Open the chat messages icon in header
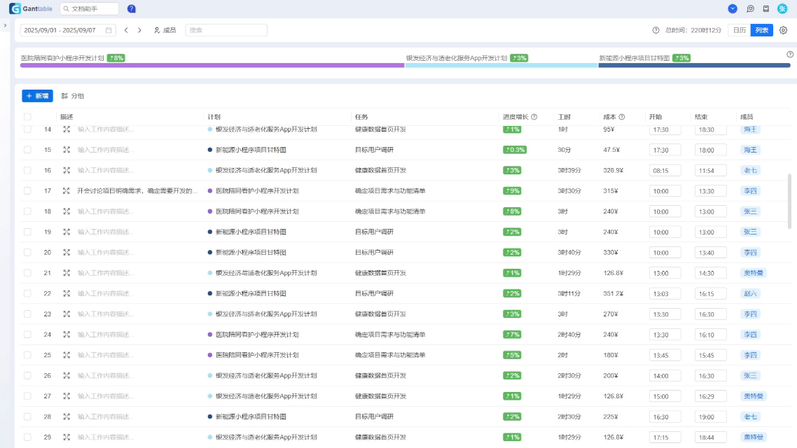The width and height of the screenshot is (797, 448). point(750,8)
